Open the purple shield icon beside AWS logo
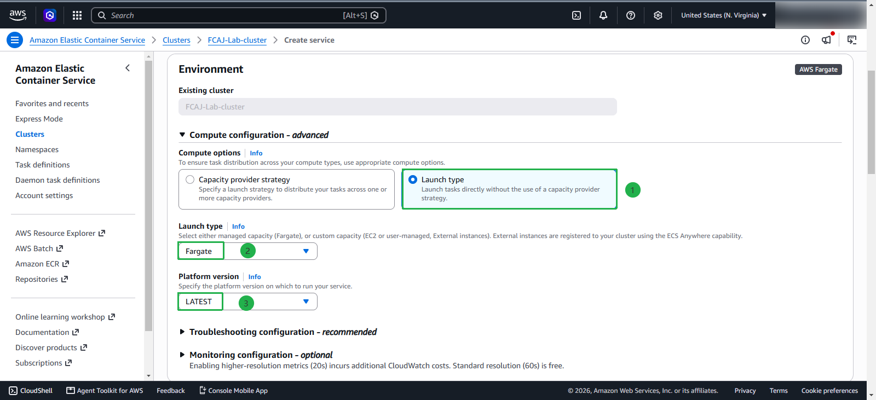 click(x=50, y=15)
